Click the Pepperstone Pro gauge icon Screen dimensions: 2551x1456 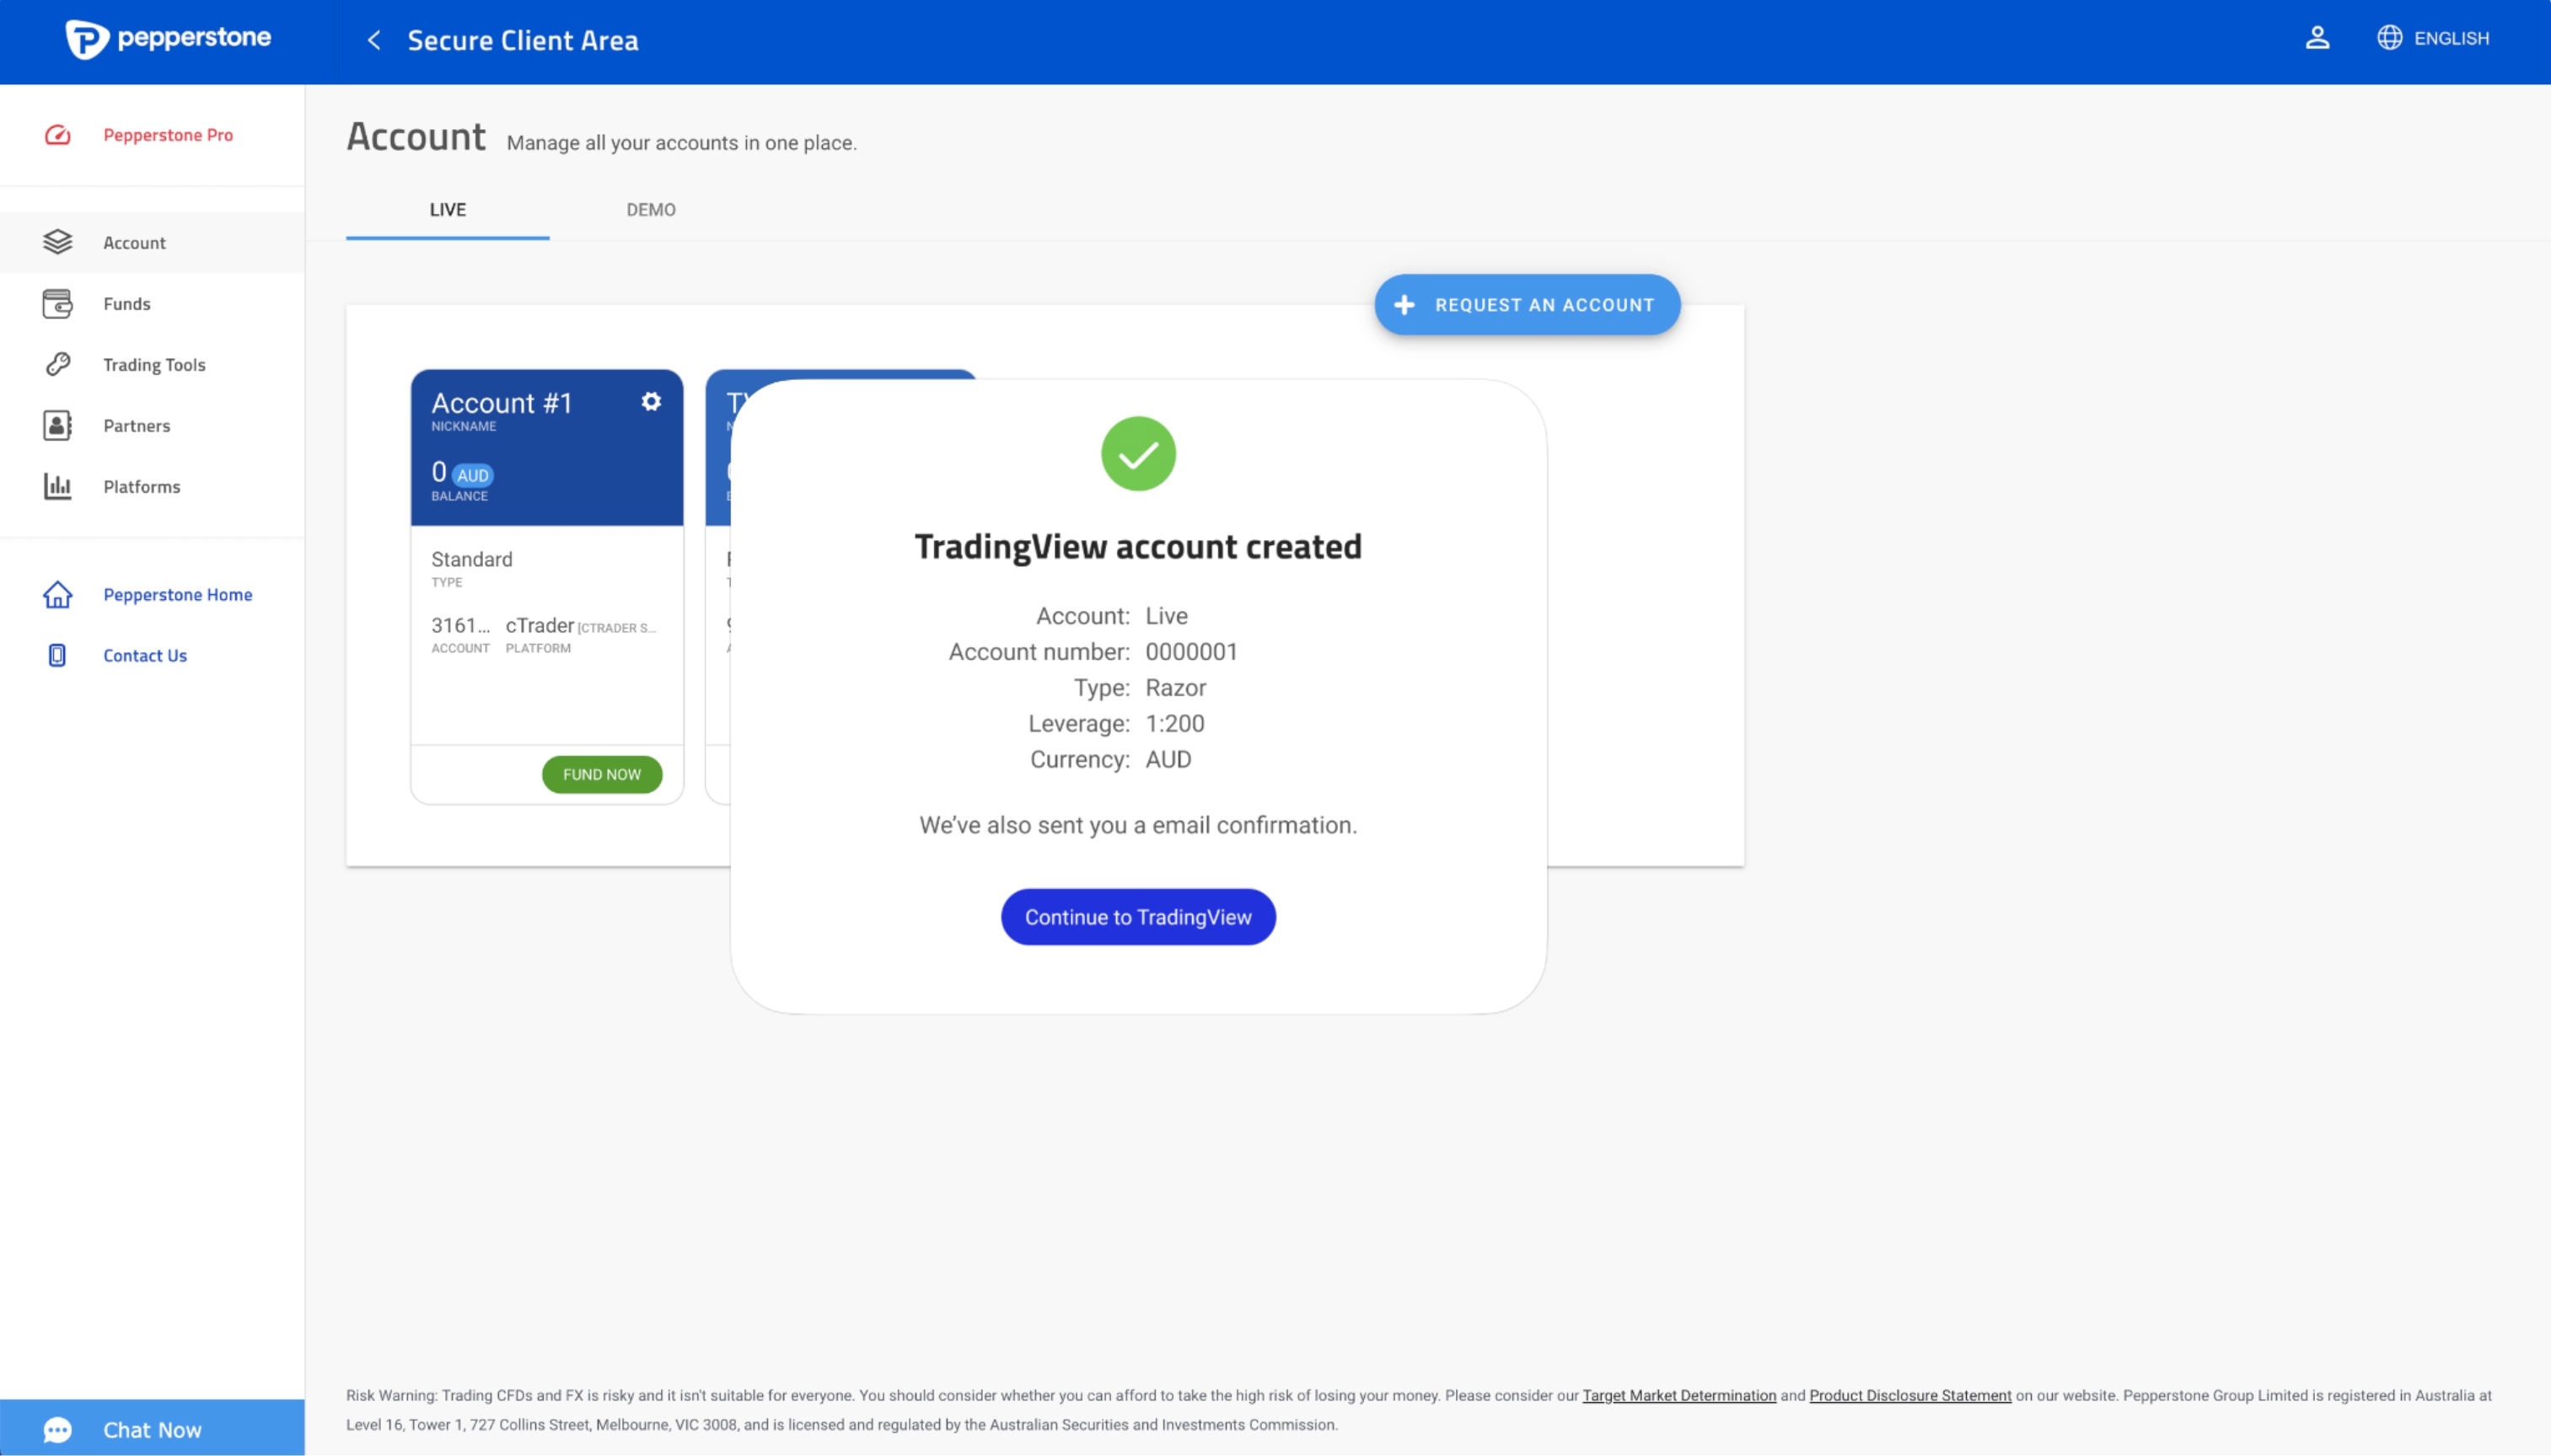[x=58, y=135]
